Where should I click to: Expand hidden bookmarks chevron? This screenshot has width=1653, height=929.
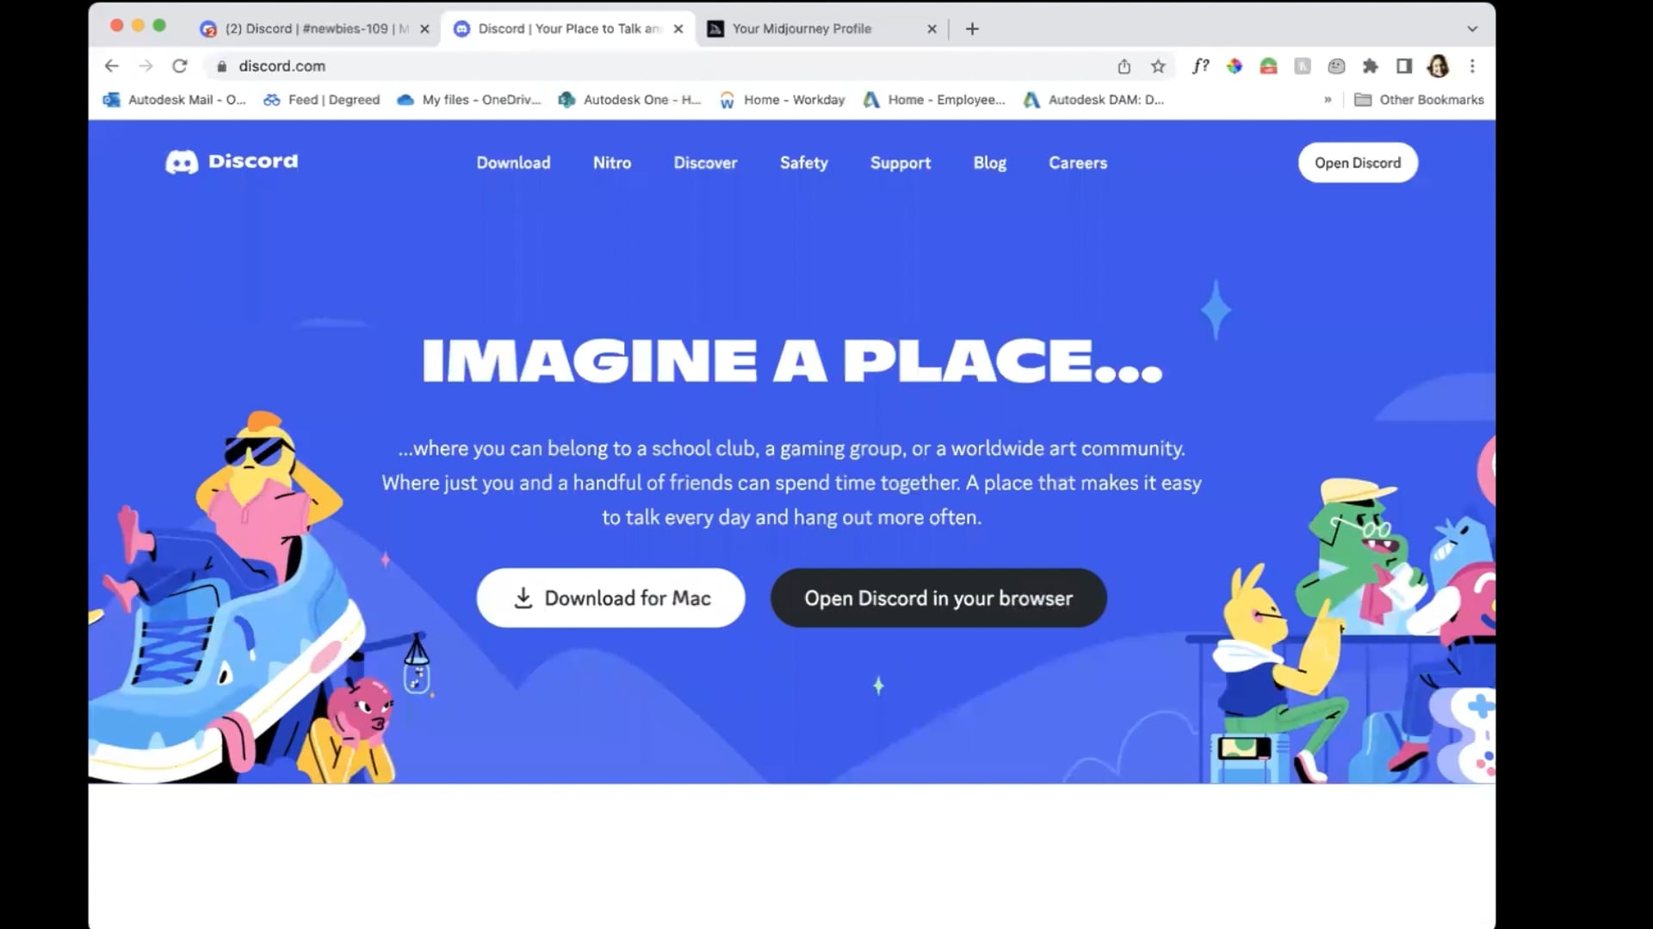tap(1328, 100)
